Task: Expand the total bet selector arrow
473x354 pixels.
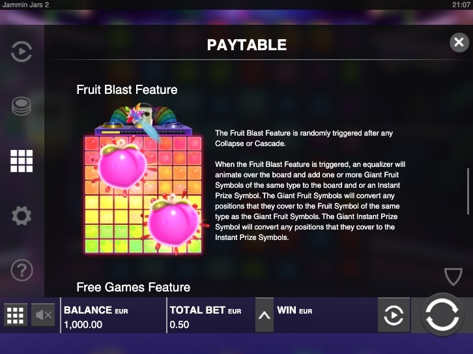Action: click(x=265, y=315)
